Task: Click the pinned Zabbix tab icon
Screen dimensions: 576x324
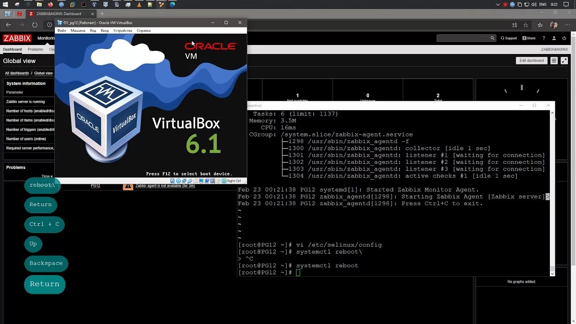Action: coord(19,13)
